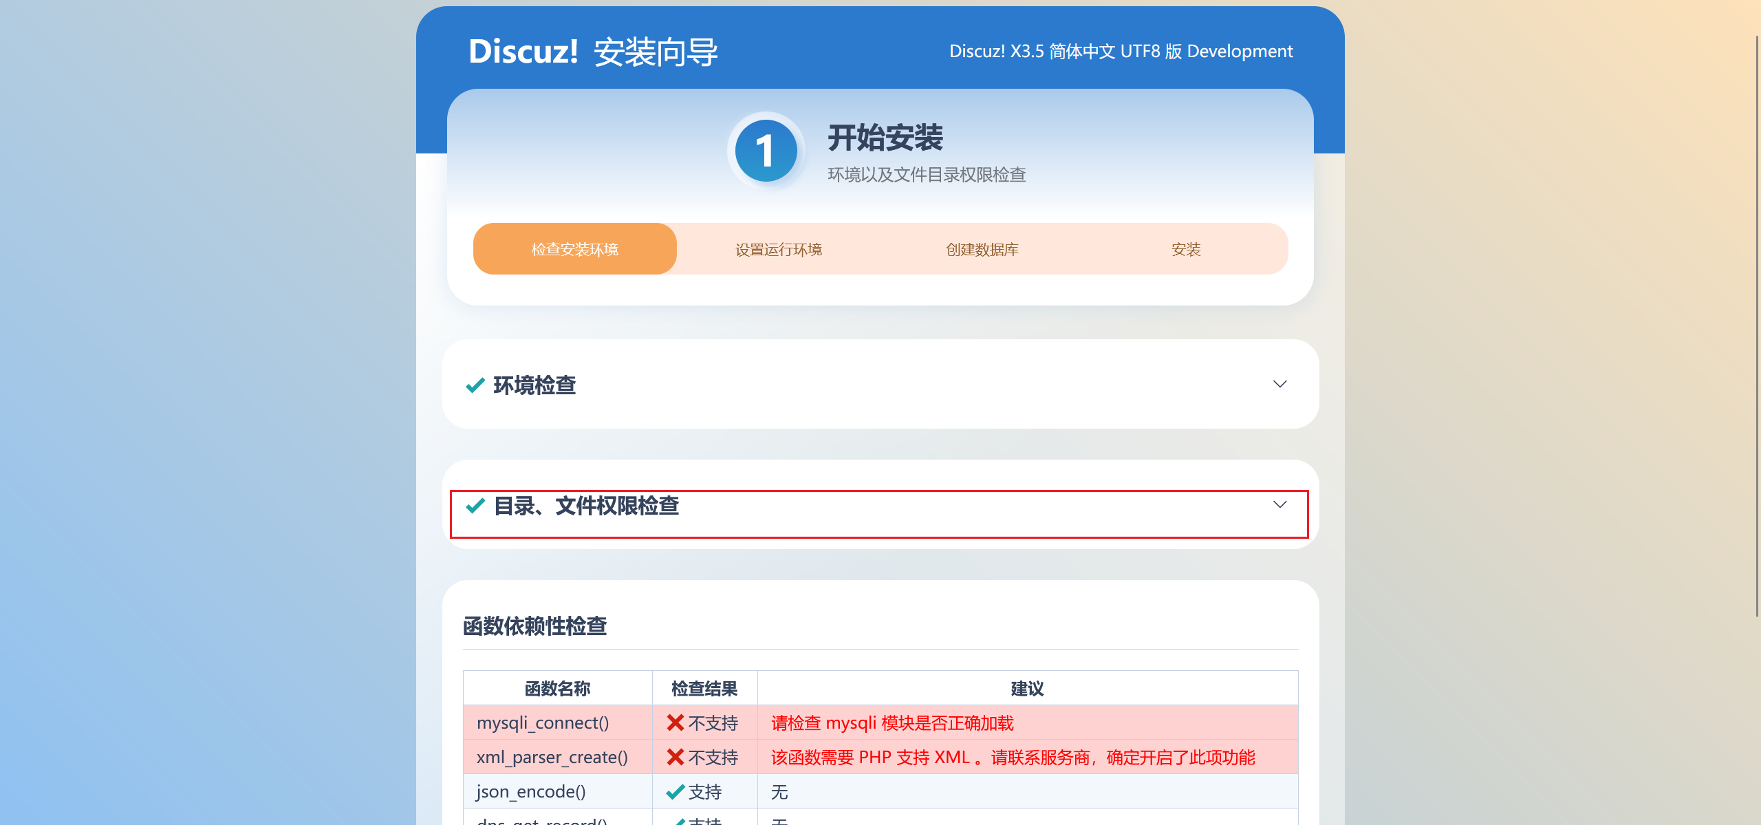Expand 环境检查 section with chevron arrow
1761x825 pixels.
(x=1279, y=384)
